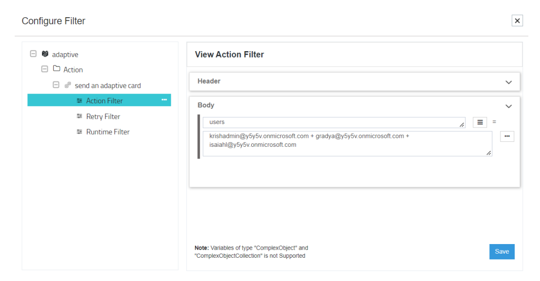Save the filter configuration
This screenshot has height=281, width=540.
[502, 252]
